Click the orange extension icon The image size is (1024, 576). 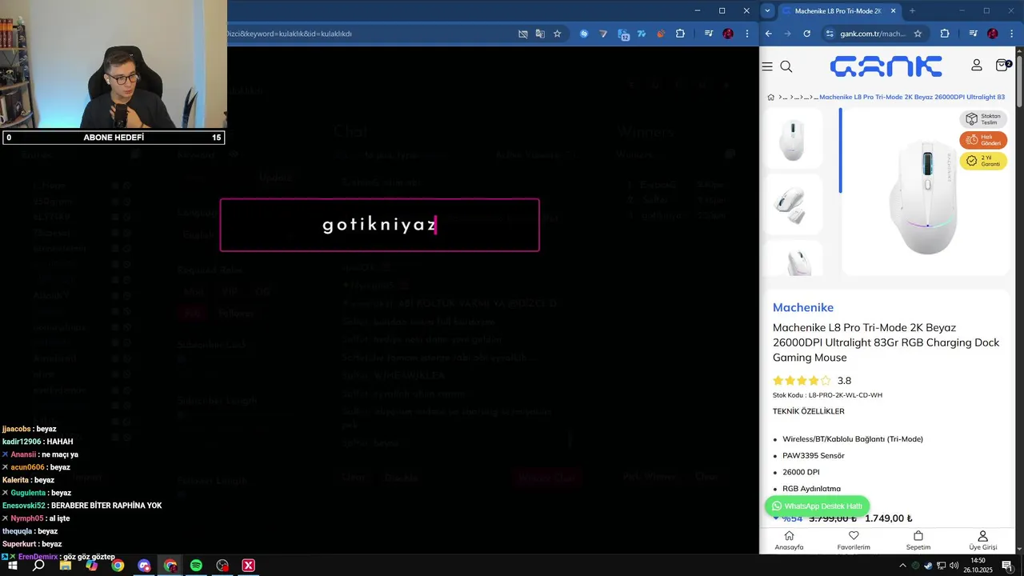point(661,34)
